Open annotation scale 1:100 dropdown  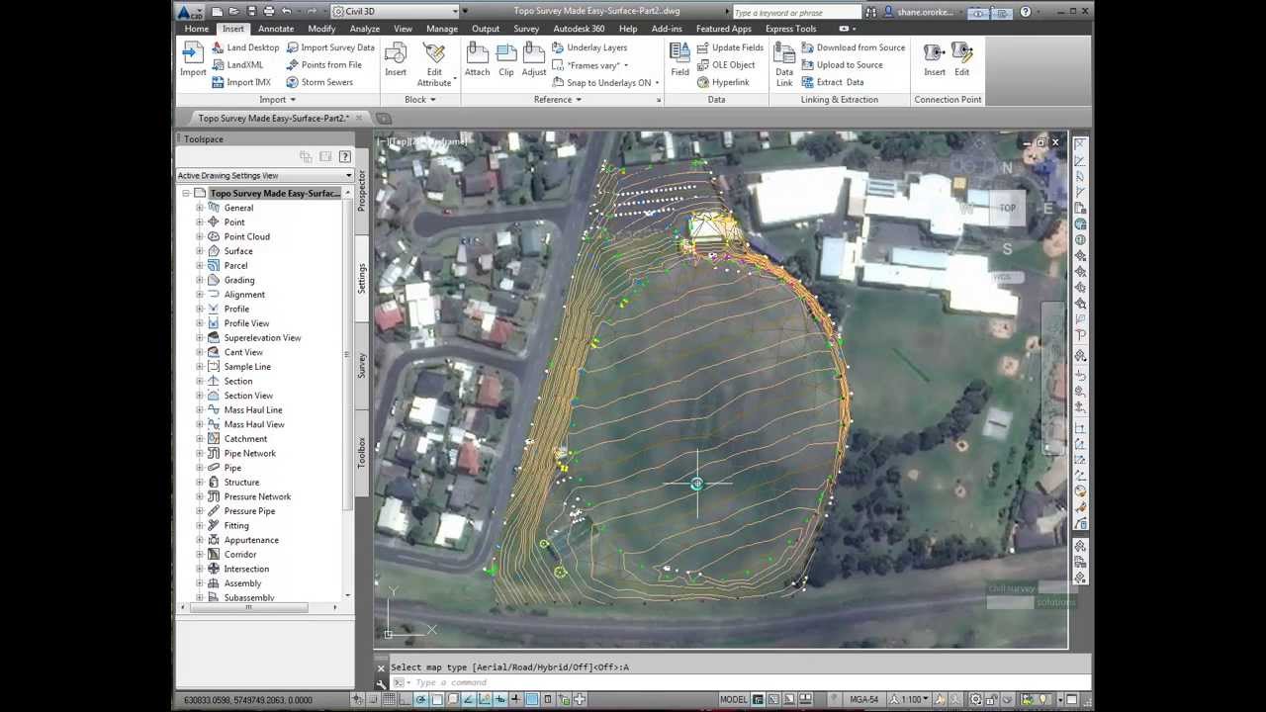pos(909,699)
